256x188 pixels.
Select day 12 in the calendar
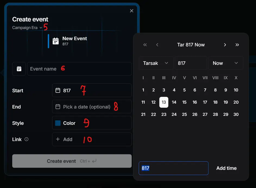[153, 102]
